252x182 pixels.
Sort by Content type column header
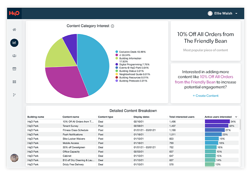click(105, 117)
